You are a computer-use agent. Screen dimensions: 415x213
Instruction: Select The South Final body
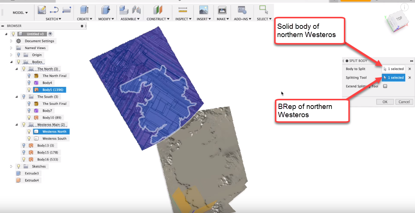54,103
